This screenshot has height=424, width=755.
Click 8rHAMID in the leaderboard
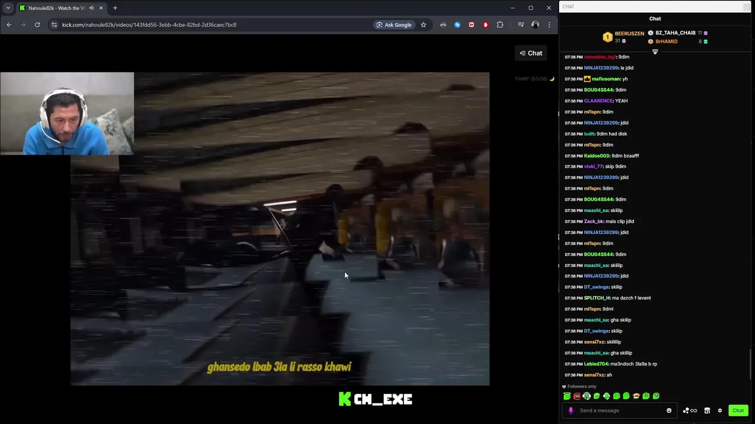[x=667, y=41]
